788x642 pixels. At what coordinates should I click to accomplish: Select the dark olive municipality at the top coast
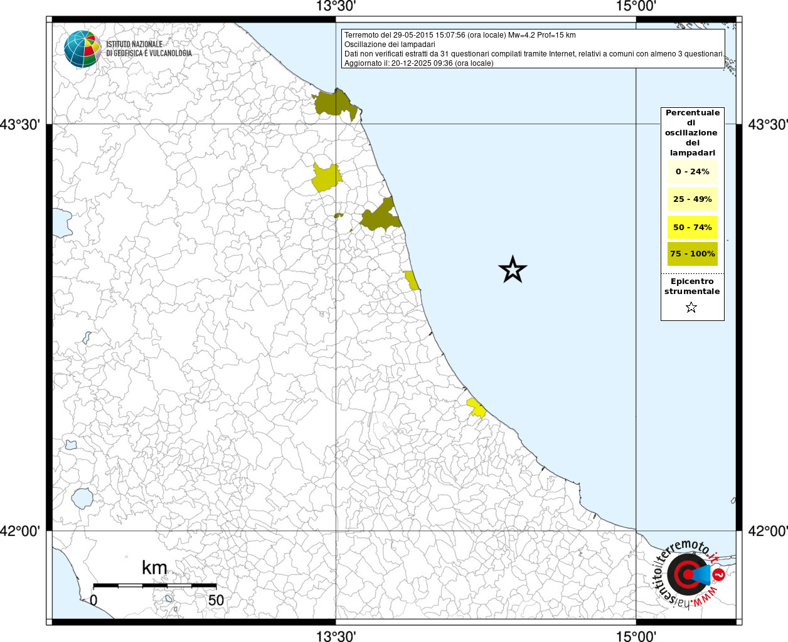pyautogui.click(x=337, y=104)
